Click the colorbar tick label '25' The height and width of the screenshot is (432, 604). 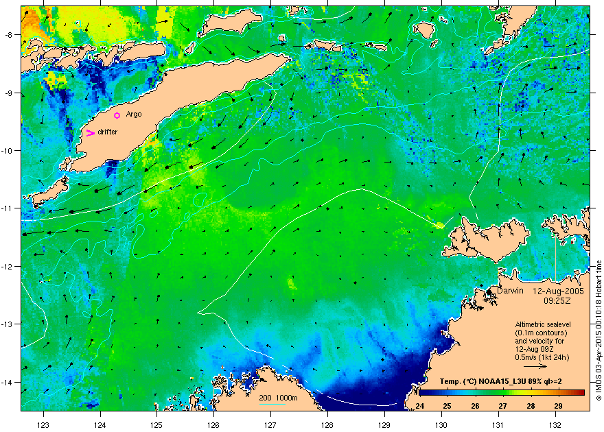point(447,406)
